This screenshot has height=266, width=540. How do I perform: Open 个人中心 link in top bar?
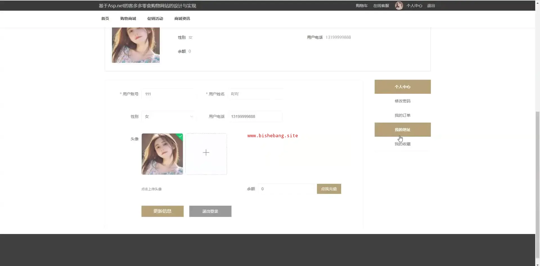point(414,6)
